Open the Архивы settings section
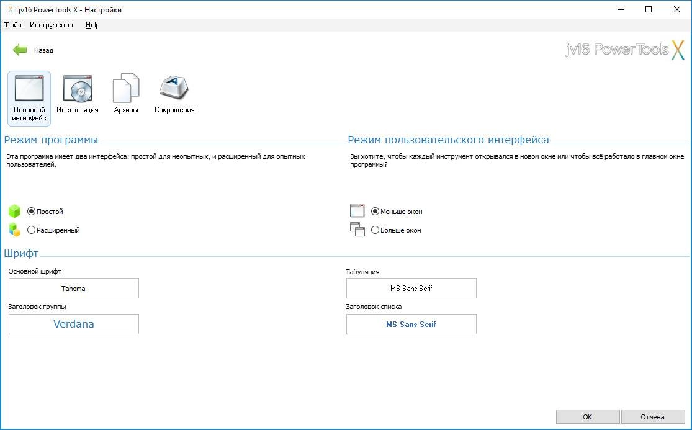The height and width of the screenshot is (430, 692). pyautogui.click(x=126, y=95)
